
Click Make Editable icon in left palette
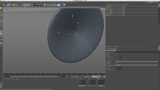pos(1,9)
